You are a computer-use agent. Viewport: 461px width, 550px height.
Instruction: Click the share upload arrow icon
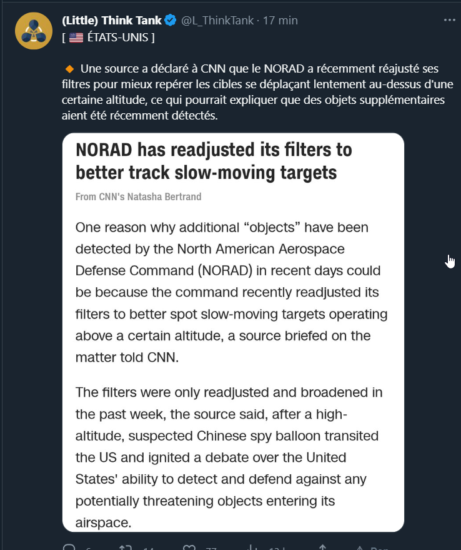point(322,547)
